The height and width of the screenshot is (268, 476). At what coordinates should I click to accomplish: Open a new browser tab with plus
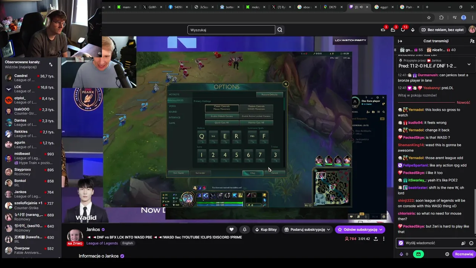pyautogui.click(x=427, y=7)
